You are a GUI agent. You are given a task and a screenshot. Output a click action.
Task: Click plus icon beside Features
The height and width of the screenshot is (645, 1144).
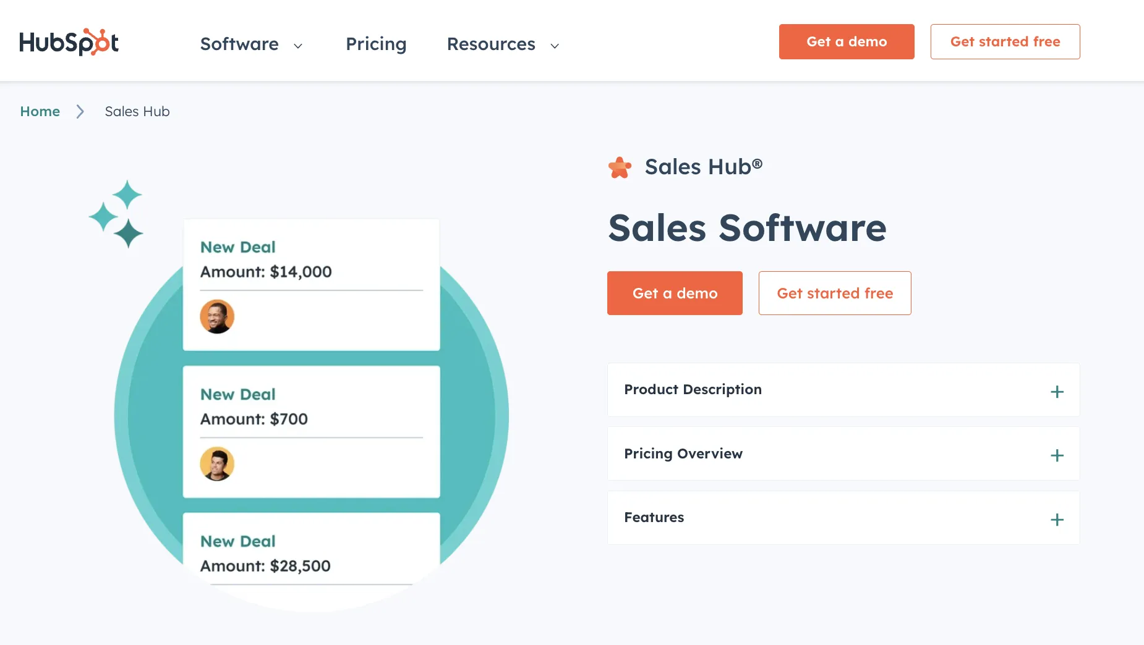point(1057,520)
